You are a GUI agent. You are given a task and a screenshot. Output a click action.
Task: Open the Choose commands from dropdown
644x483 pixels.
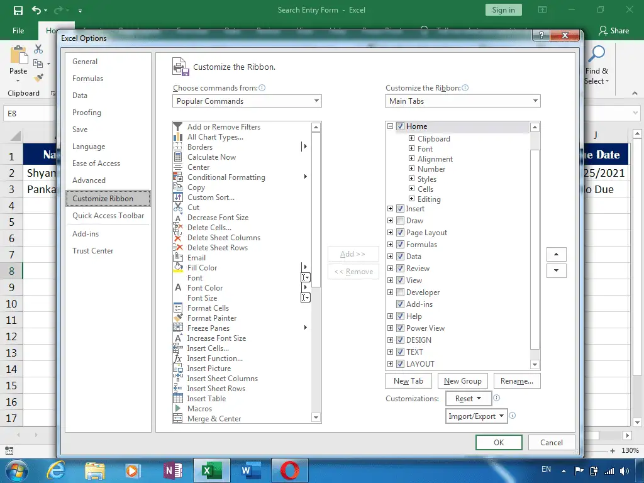[x=247, y=101]
